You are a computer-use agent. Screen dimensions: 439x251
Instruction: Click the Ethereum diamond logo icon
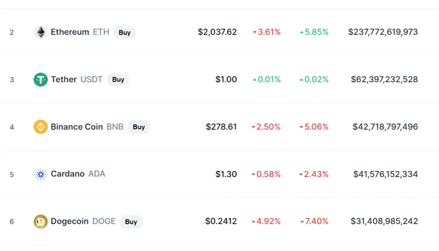[41, 32]
